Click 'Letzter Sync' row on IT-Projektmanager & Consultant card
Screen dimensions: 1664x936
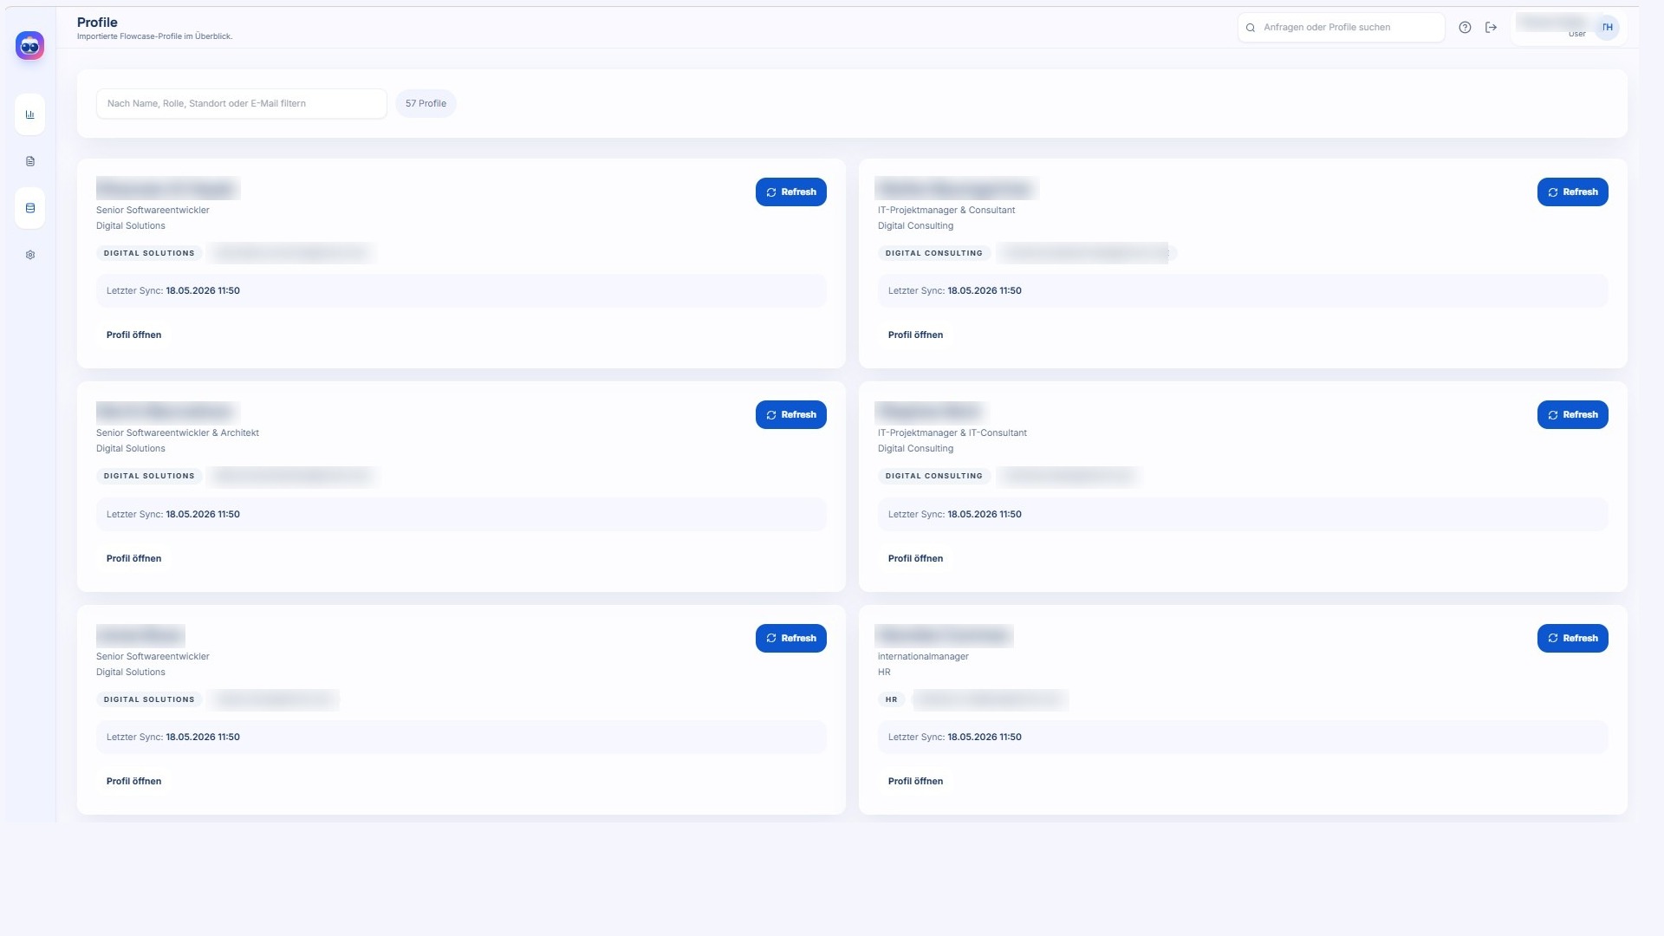[1242, 290]
